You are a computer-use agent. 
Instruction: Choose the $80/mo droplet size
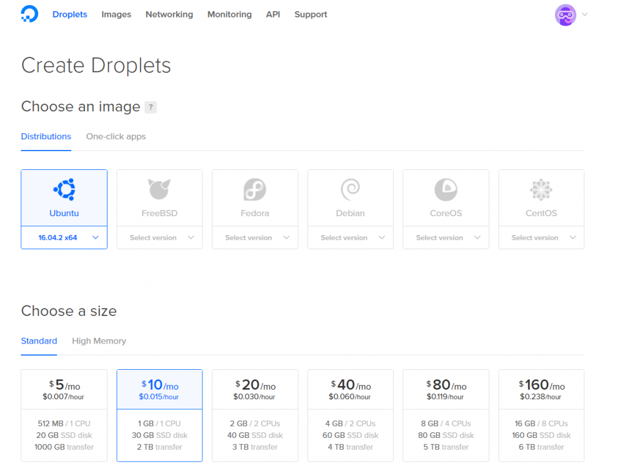point(446,415)
